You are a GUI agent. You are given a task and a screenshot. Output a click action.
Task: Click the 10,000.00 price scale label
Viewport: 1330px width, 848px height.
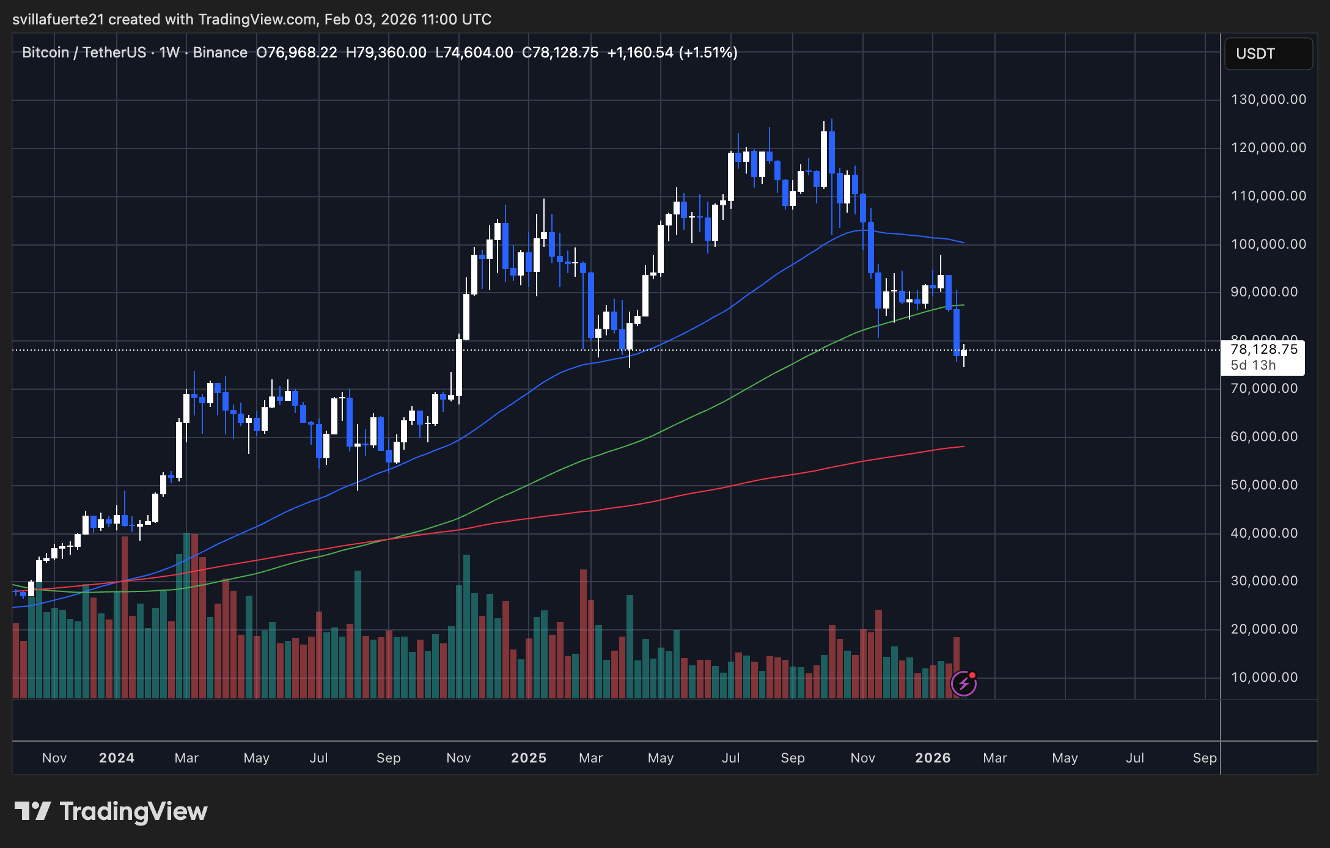1264,677
